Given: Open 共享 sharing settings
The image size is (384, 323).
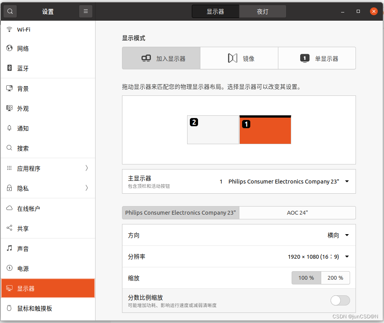Looking at the screenshot, I should 48,228.
